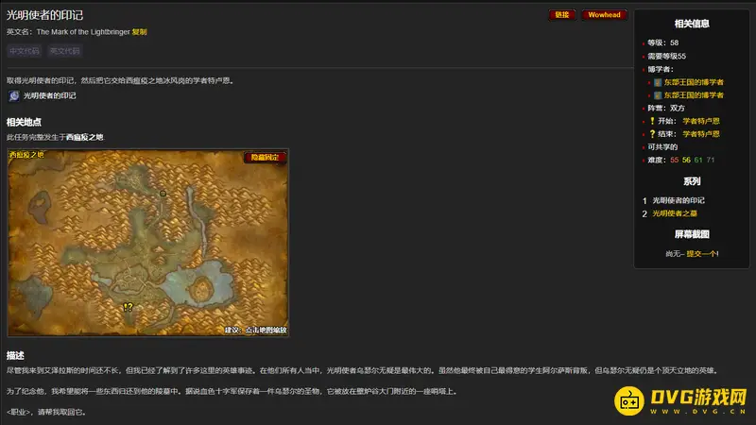This screenshot has width=756, height=425.
Task: Click the 描述 section heading
Action: click(15, 356)
